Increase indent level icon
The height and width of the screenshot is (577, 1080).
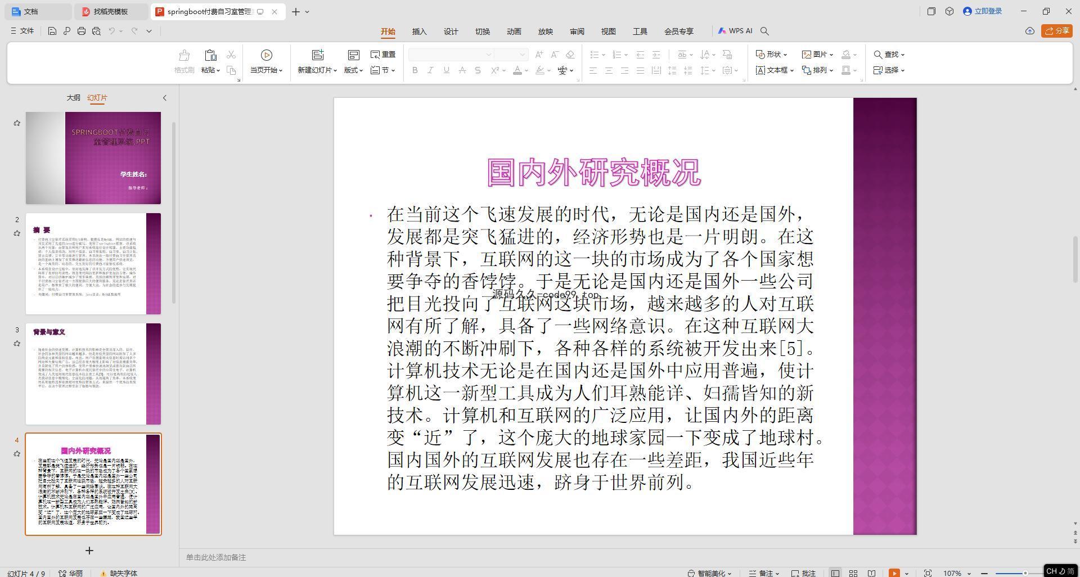click(656, 55)
